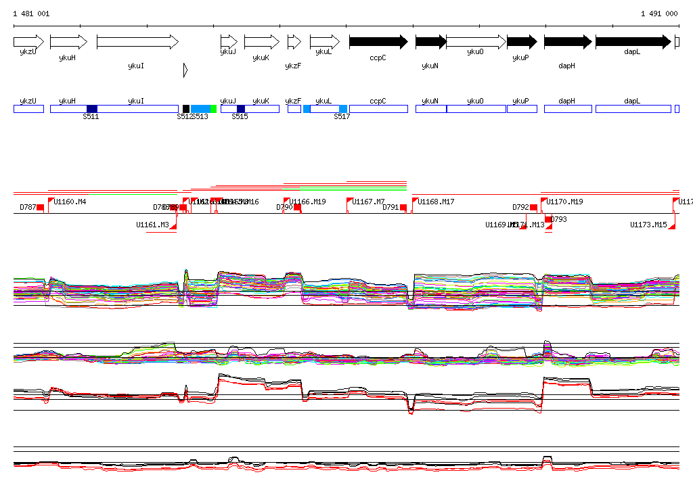Select the small unlabeled triangle after ykuI
The width and height of the screenshot is (693, 483).
tap(185, 70)
